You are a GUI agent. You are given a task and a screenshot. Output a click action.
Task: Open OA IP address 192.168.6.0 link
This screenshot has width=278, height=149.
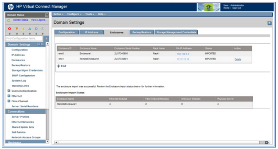(183, 54)
